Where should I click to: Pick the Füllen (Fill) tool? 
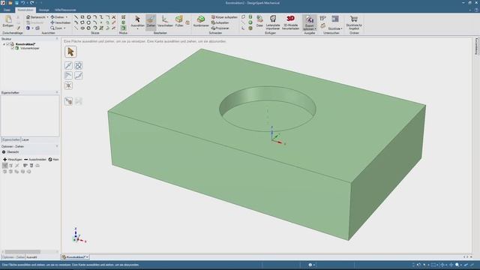click(x=179, y=22)
